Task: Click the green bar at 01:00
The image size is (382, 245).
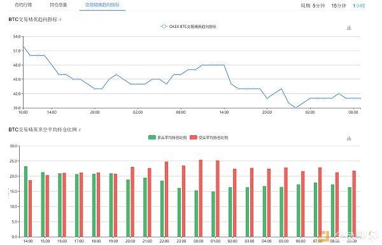Action: [x=213, y=214]
